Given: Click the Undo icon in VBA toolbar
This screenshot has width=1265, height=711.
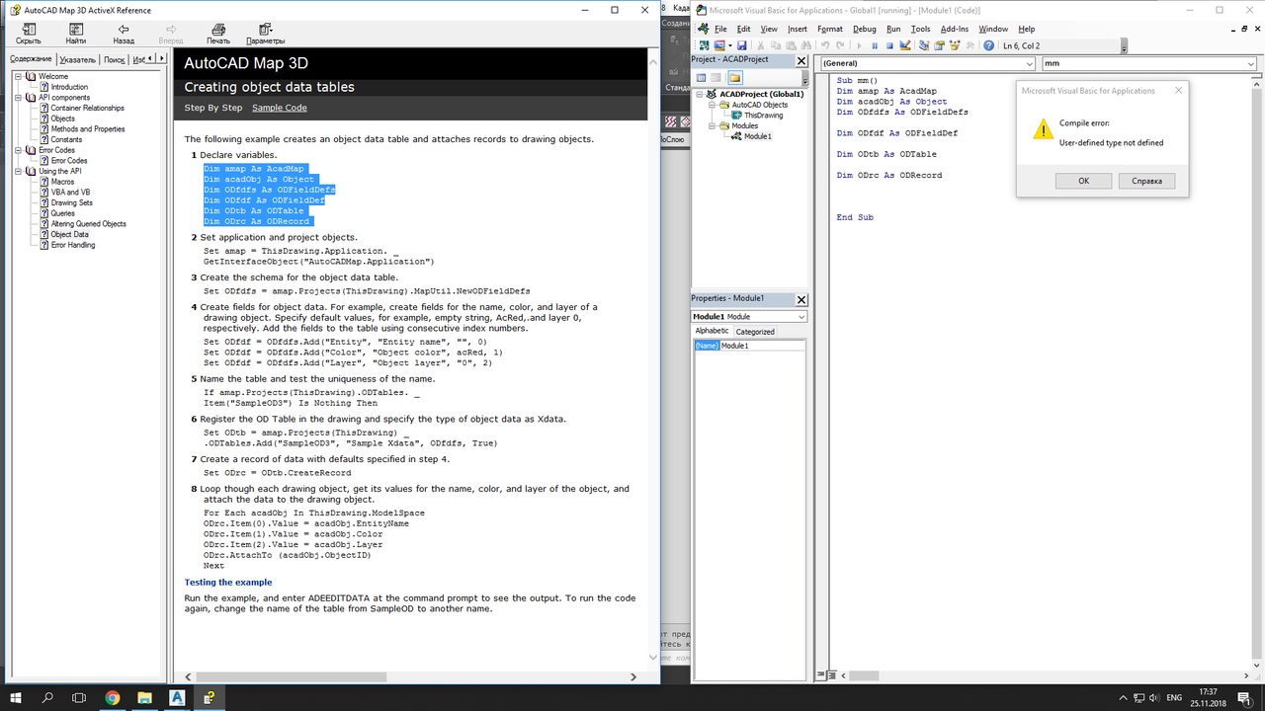Looking at the screenshot, I should [825, 45].
